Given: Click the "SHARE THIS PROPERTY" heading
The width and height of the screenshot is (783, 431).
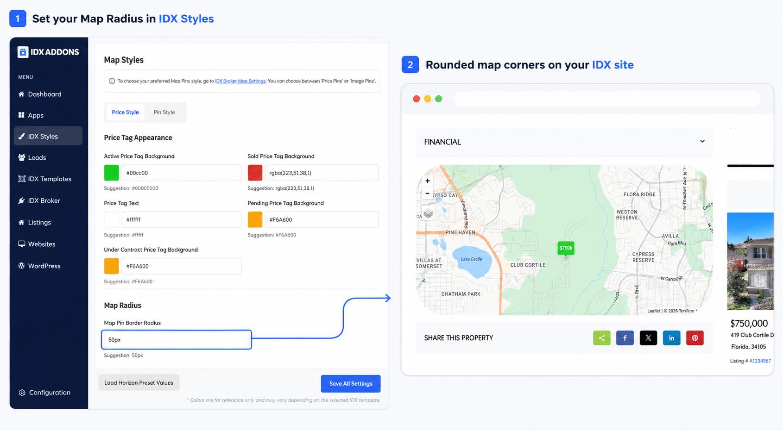Looking at the screenshot, I should coord(458,338).
